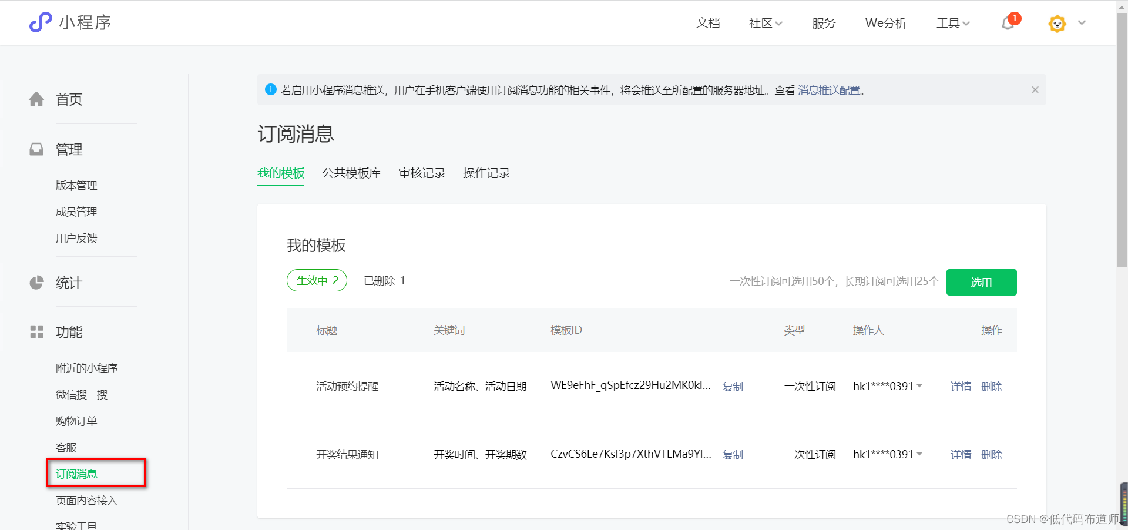Open 文档 in top navigation
This screenshot has width=1128, height=530.
pyautogui.click(x=708, y=23)
